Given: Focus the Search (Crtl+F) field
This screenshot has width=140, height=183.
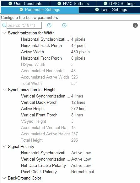Looking at the screenshot, I should tap(24, 25).
